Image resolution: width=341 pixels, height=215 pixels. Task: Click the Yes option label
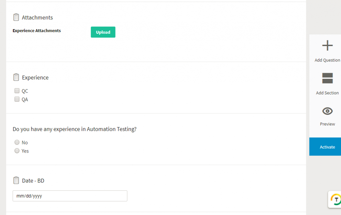point(25,151)
